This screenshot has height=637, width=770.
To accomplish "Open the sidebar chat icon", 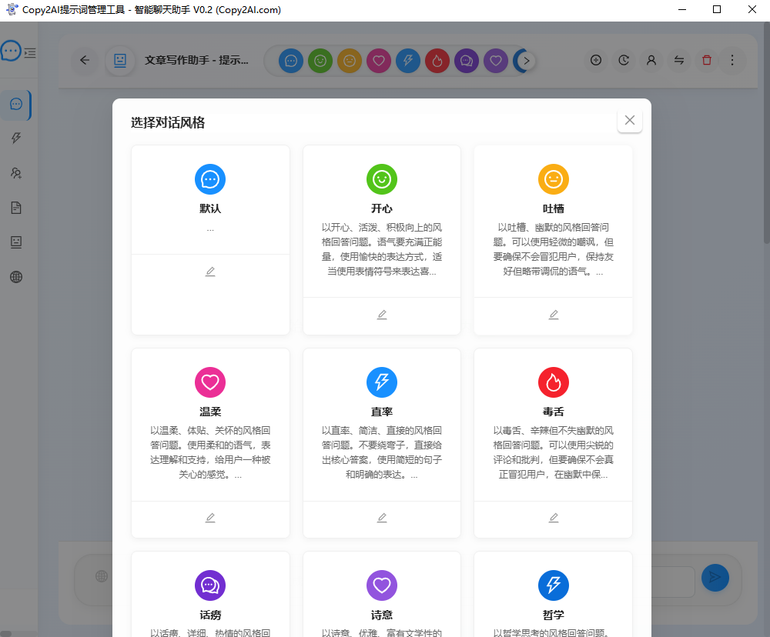I will (16, 104).
